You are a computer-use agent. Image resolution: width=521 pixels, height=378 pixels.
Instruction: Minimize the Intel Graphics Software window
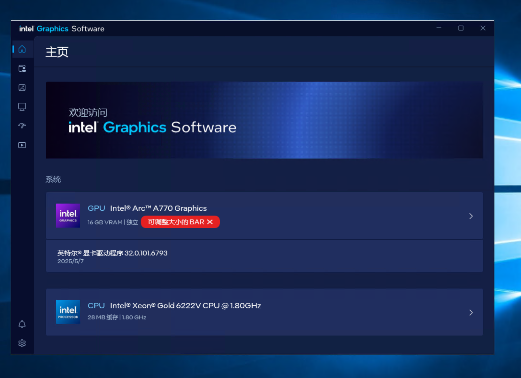[438, 28]
